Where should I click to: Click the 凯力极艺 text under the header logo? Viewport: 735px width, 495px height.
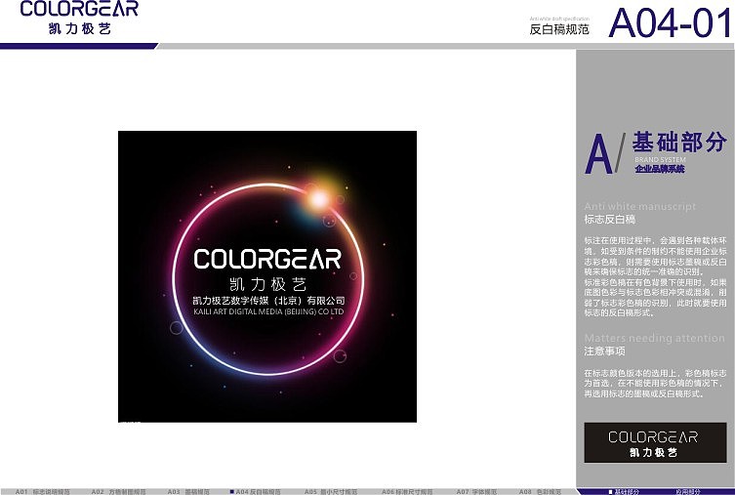coord(80,28)
